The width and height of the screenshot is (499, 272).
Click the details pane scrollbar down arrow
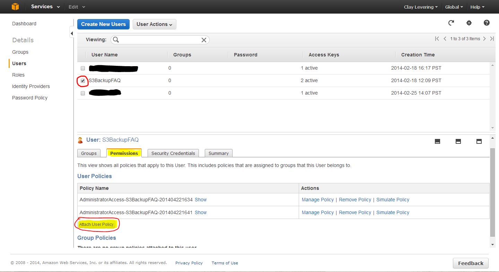tap(493, 245)
